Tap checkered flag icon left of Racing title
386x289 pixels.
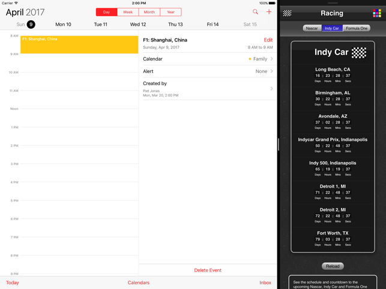[287, 13]
